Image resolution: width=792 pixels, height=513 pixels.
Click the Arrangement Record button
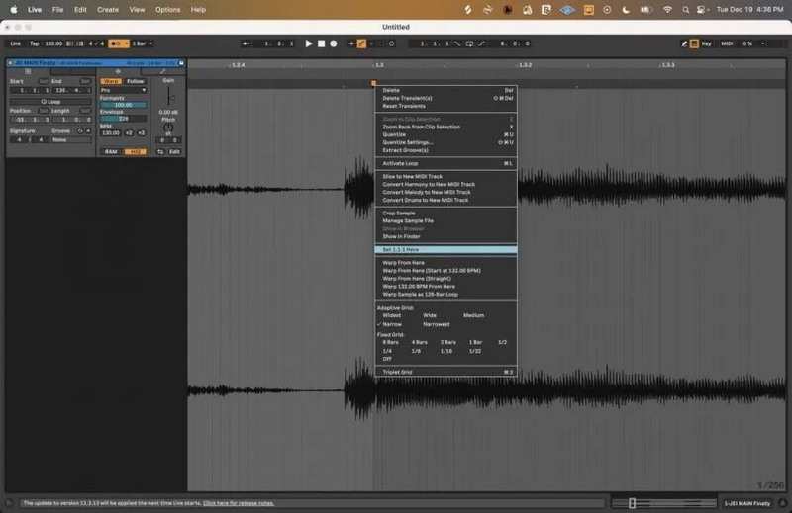click(x=334, y=43)
